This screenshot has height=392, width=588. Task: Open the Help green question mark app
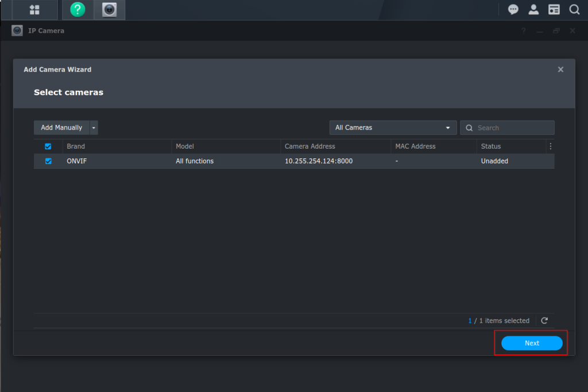click(78, 10)
